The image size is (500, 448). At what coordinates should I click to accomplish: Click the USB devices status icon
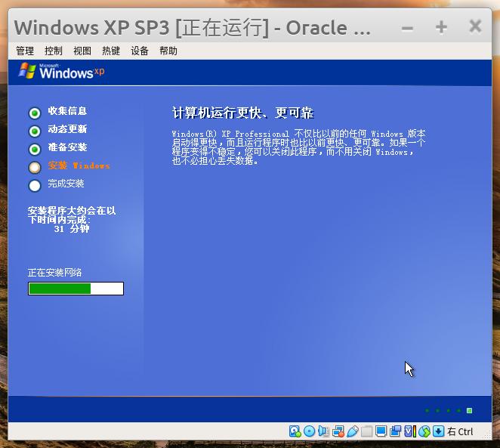point(353,431)
